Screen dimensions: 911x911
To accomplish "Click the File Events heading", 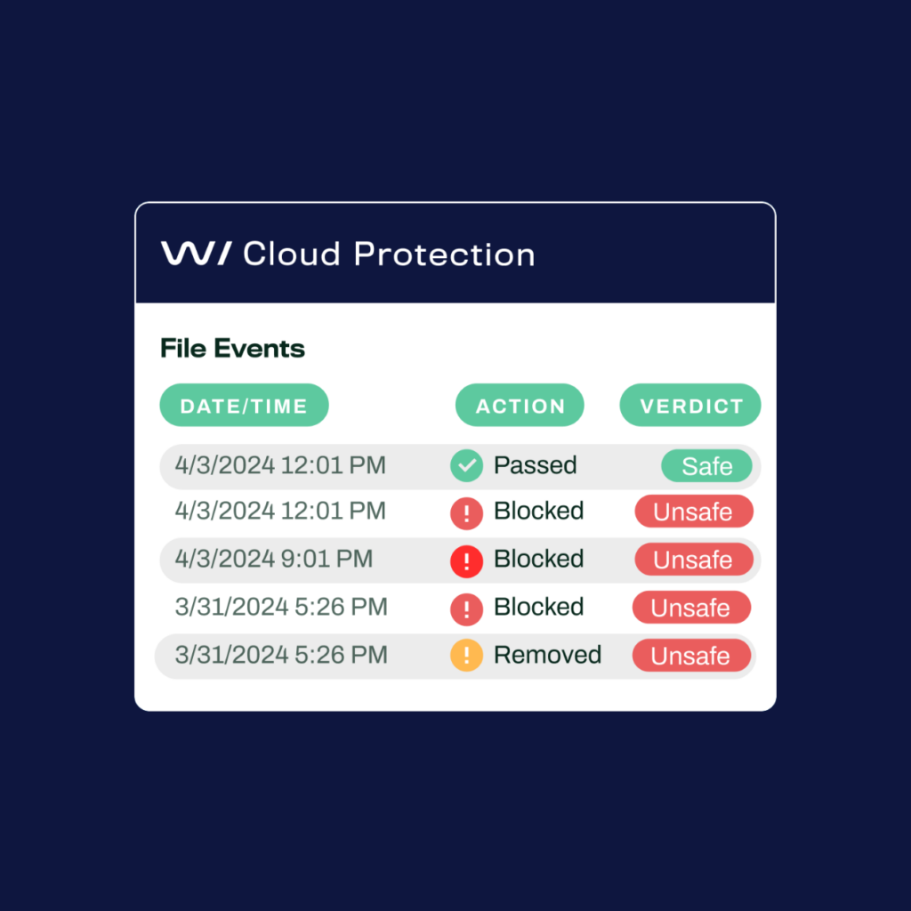I will [232, 349].
